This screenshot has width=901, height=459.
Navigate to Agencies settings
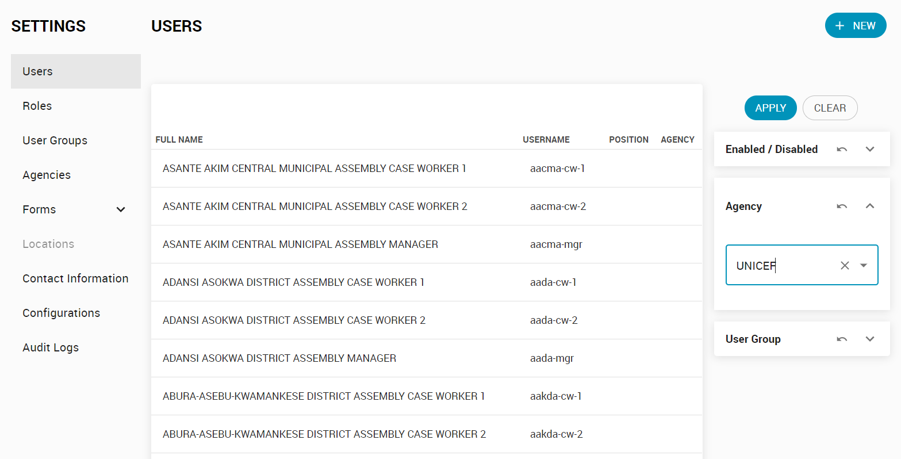click(76, 175)
